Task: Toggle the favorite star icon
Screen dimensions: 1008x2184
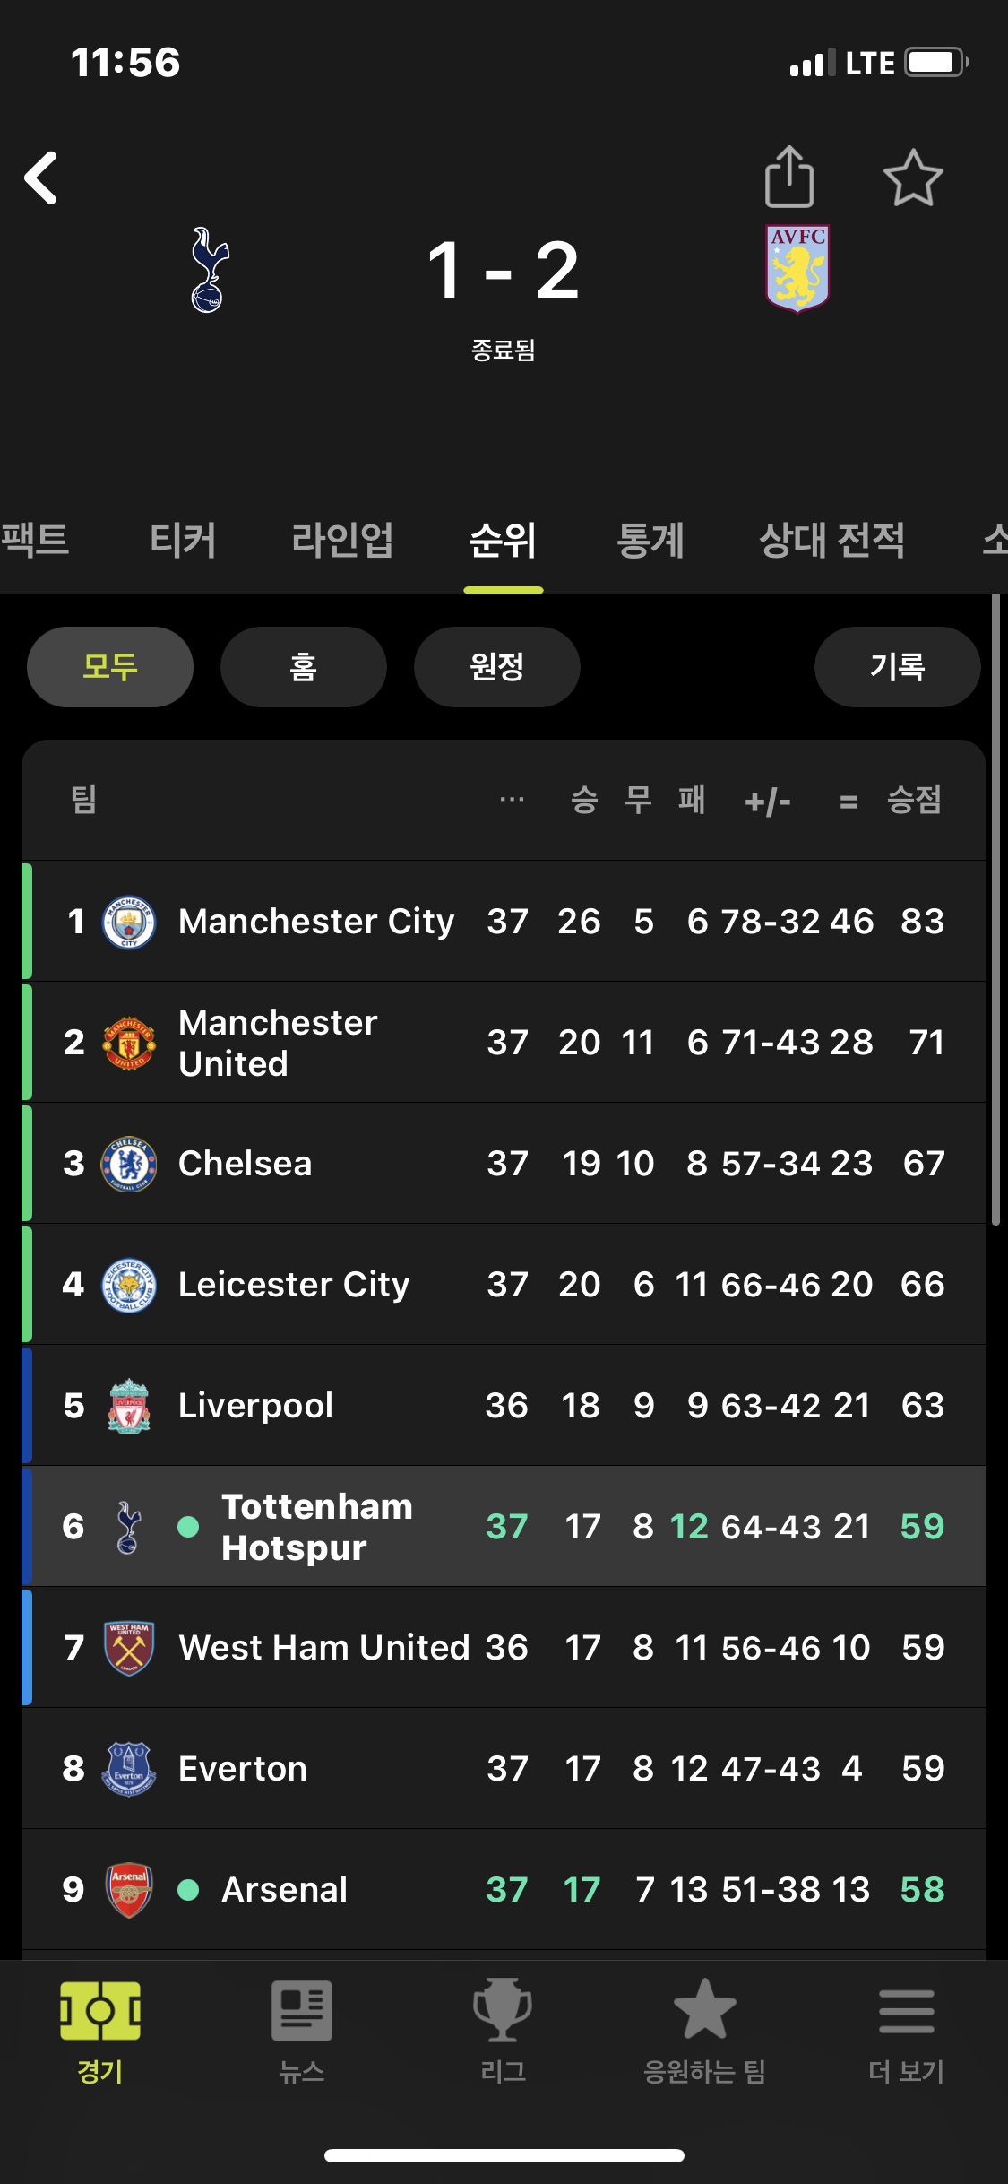Action: coord(913,178)
